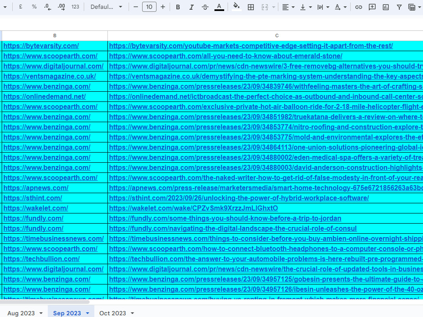Open Oct 2023 tab options arrow
423x317 pixels.
[x=132, y=313]
